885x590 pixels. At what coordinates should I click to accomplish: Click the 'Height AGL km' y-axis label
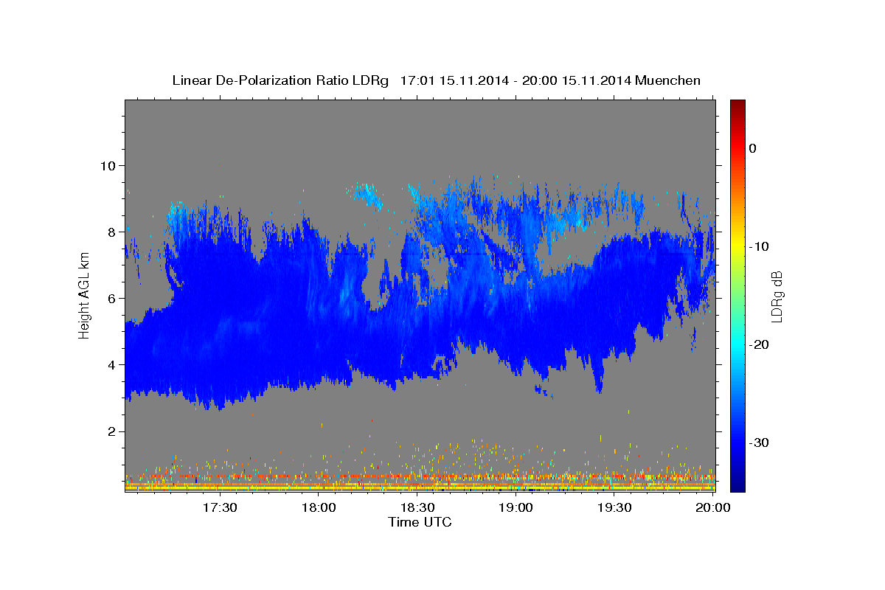(x=84, y=295)
